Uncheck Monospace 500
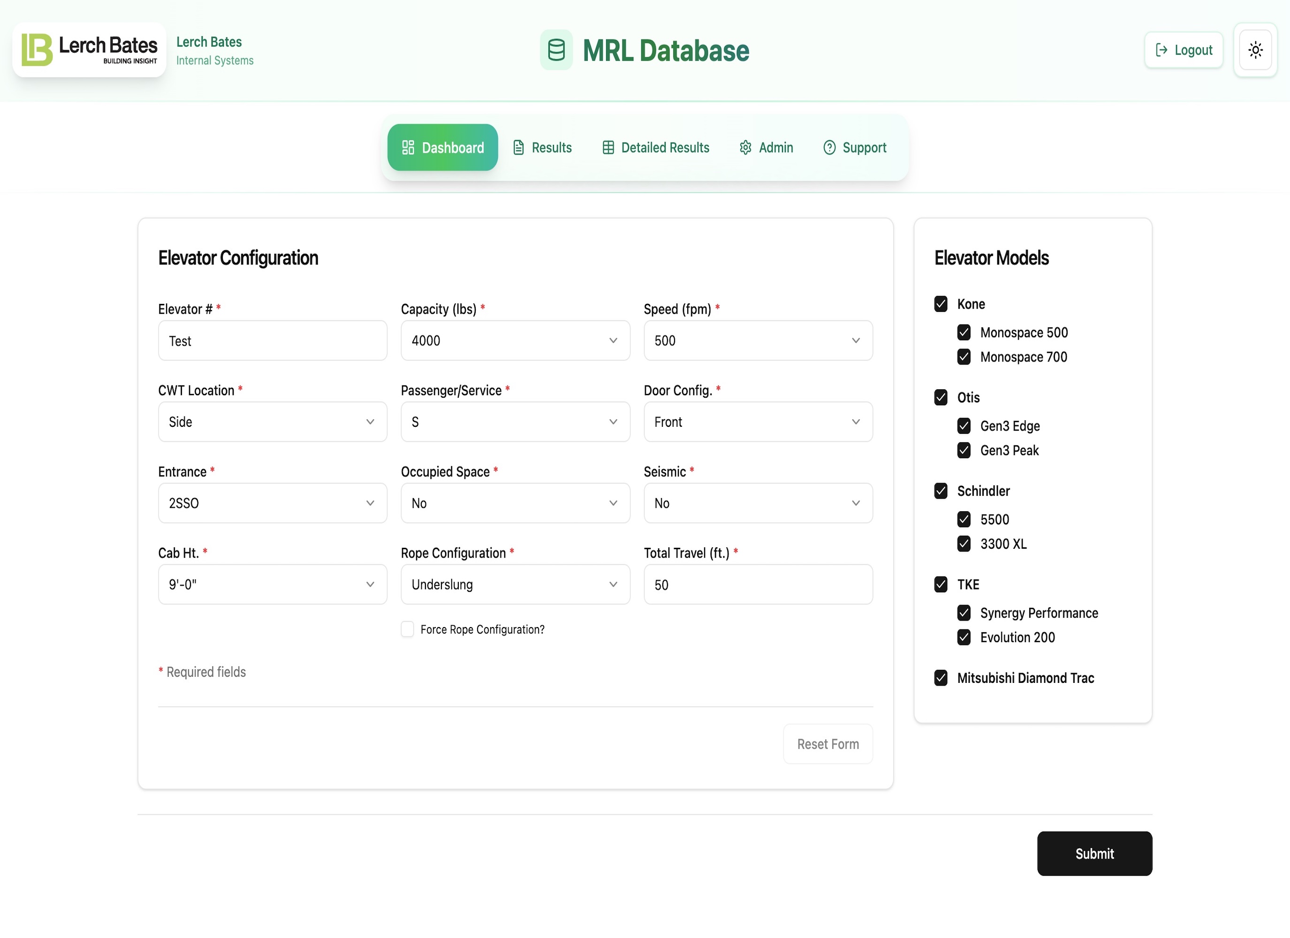Image resolution: width=1290 pixels, height=938 pixels. point(964,332)
